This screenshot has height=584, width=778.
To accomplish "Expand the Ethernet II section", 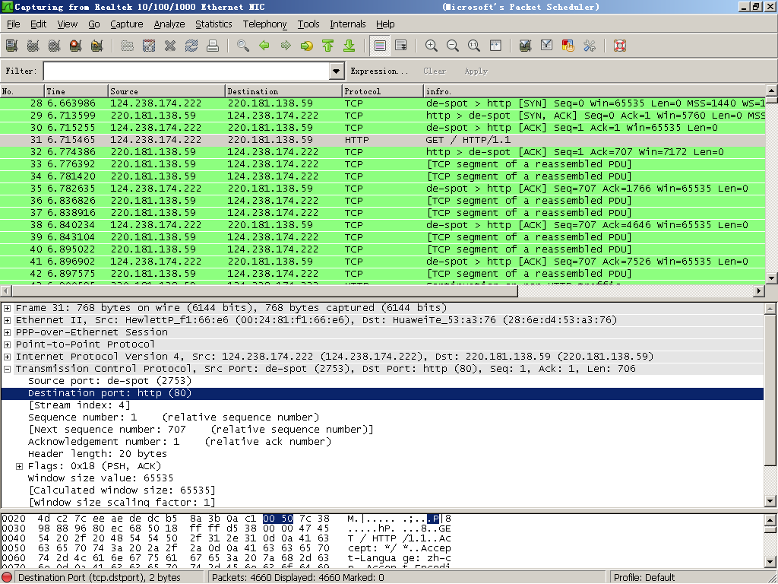I will coord(8,320).
